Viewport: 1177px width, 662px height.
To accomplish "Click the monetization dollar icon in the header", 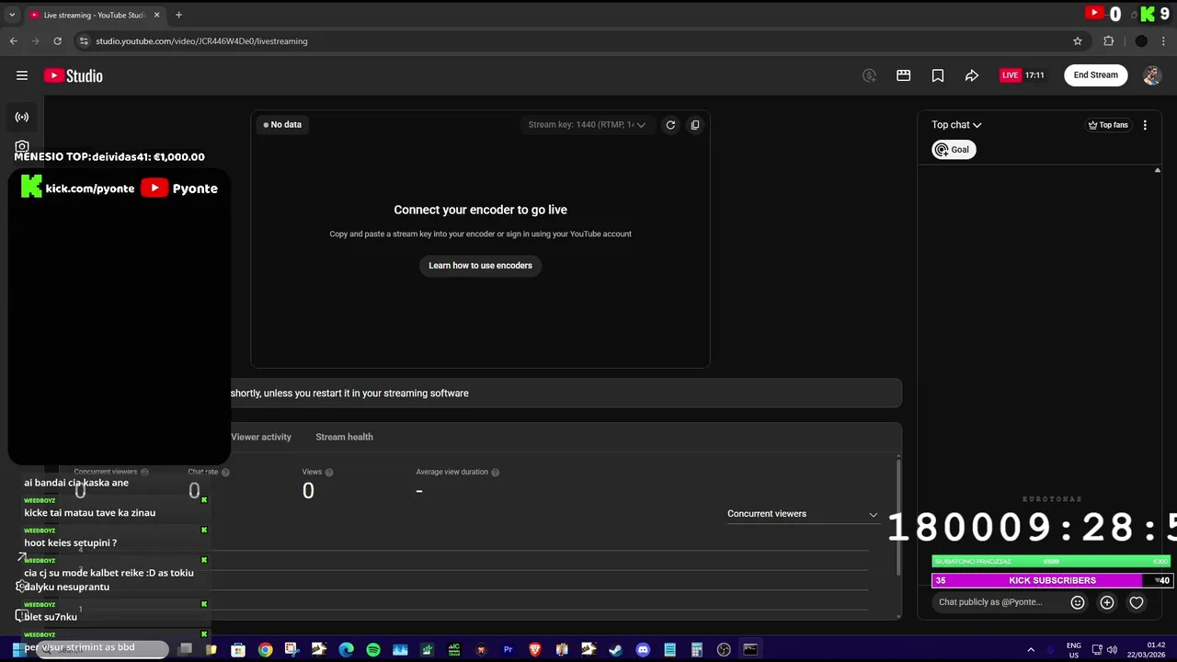I will [x=869, y=75].
